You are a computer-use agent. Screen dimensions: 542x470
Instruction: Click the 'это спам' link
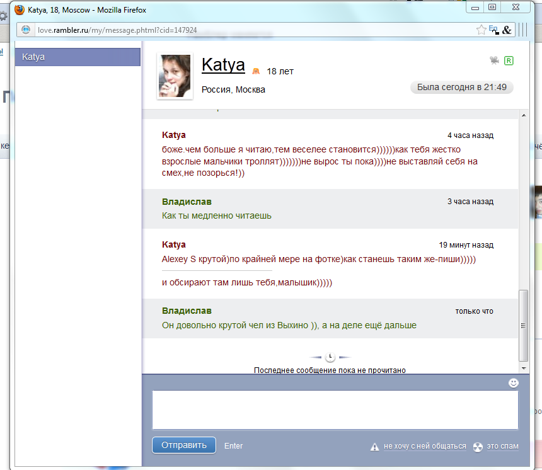(502, 446)
